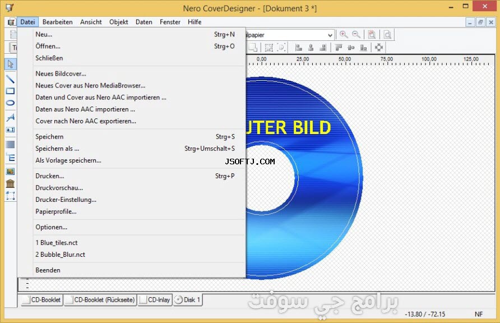Select the line drawing tool
500x323 pixels.
(10, 79)
